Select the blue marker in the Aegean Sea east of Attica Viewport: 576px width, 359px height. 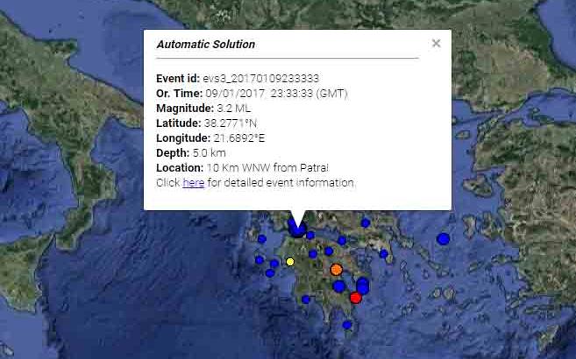point(444,239)
